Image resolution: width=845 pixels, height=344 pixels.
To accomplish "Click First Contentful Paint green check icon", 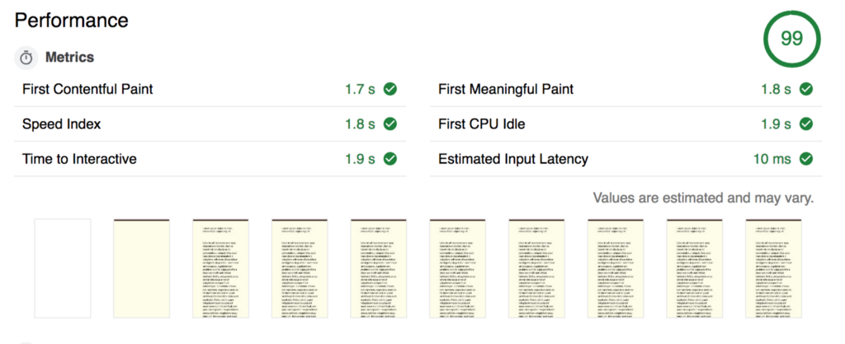I will coord(391,89).
